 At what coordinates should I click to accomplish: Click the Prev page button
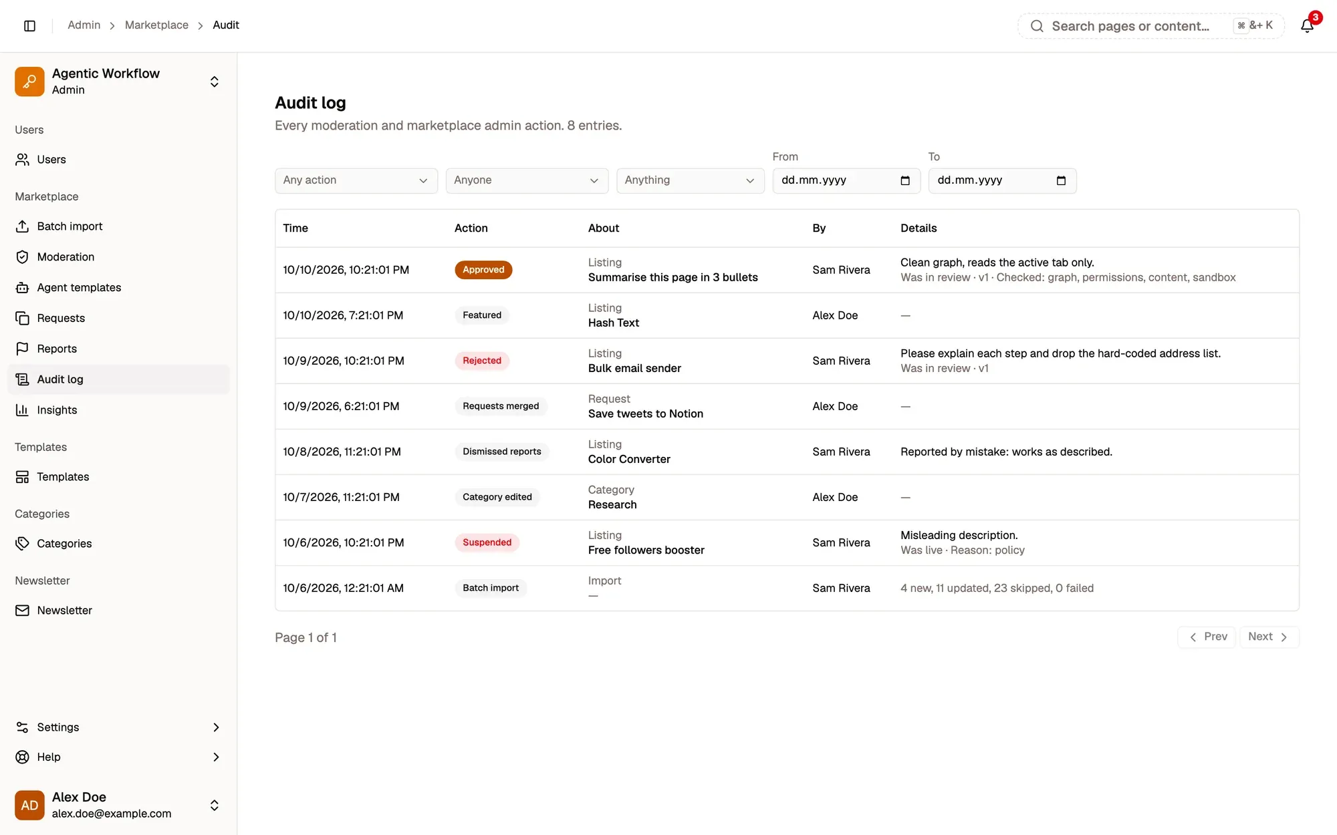point(1207,637)
